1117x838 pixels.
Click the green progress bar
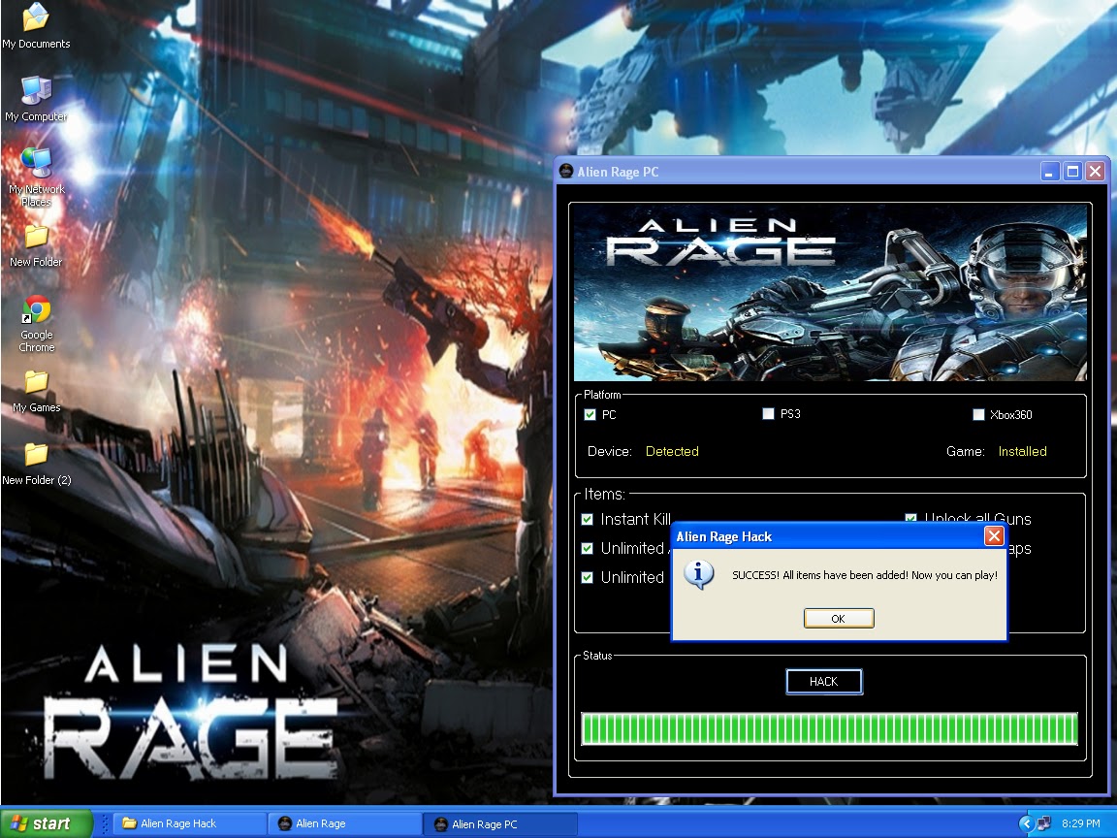click(829, 729)
